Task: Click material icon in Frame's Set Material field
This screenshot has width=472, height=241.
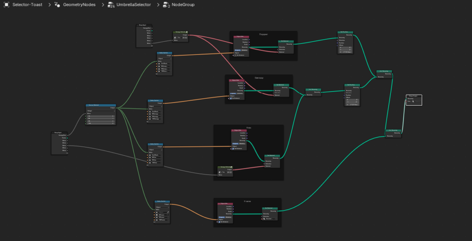Action: 265,219
